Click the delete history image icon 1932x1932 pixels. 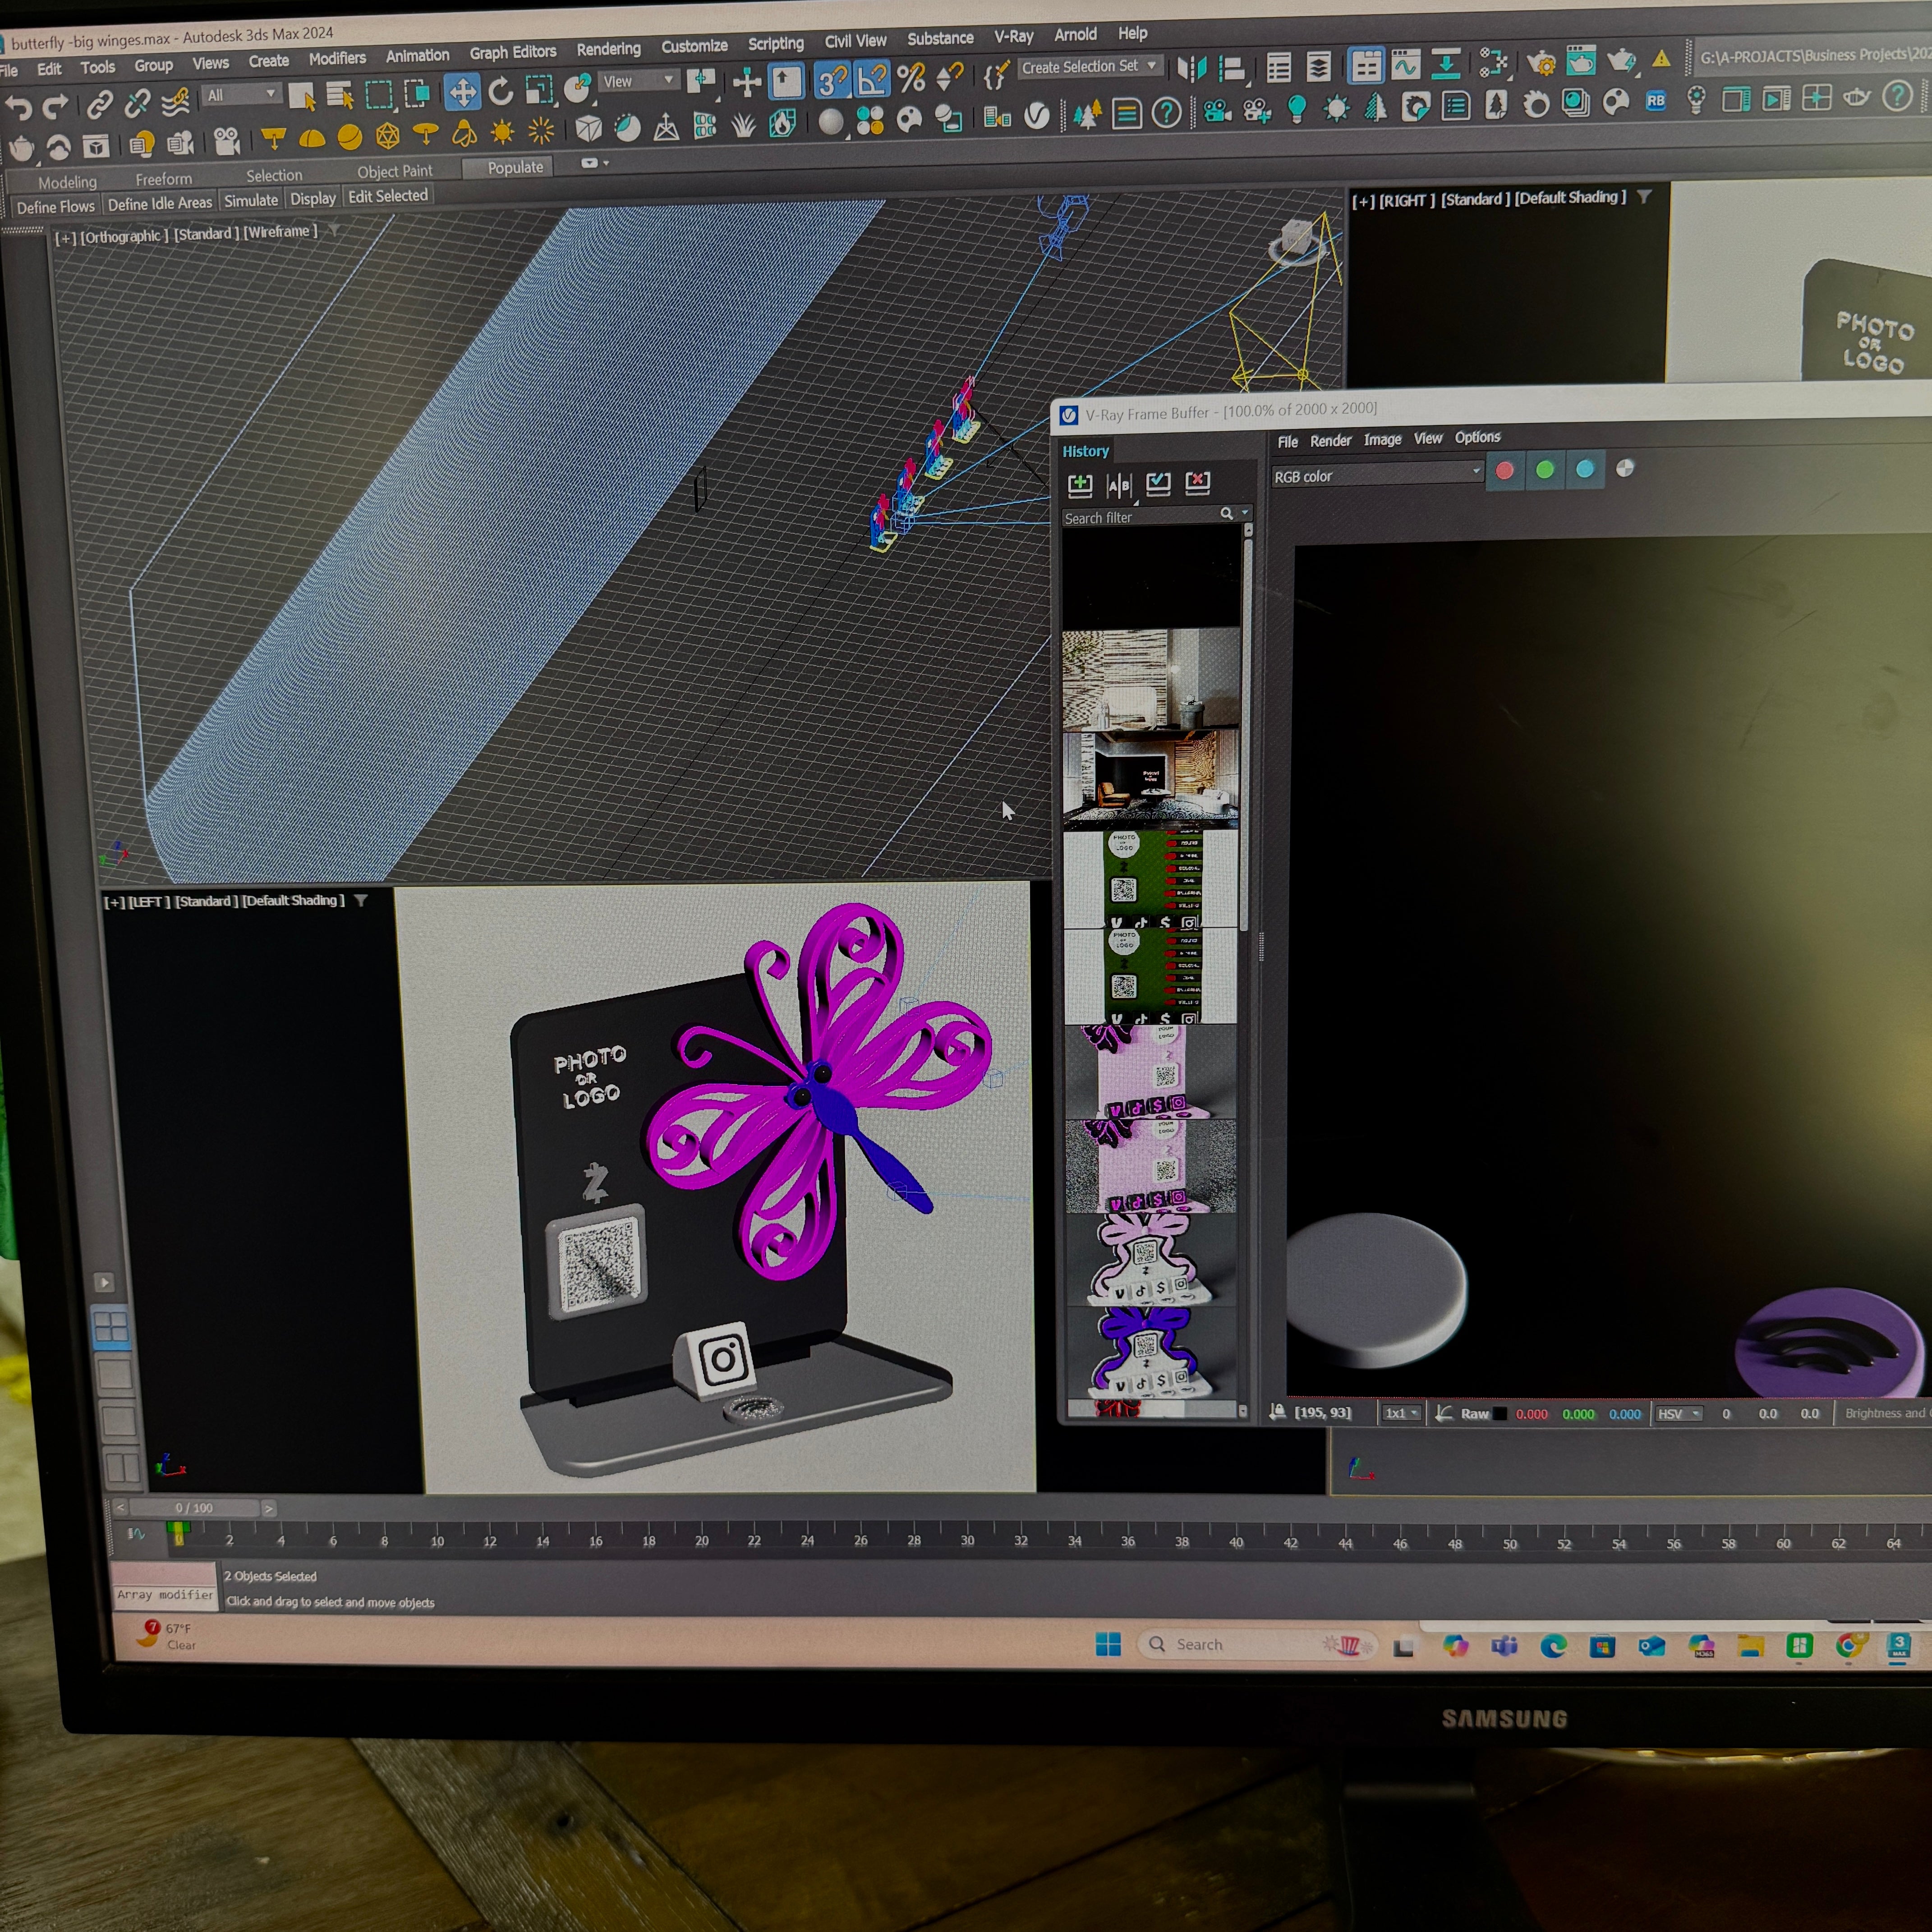1197,483
